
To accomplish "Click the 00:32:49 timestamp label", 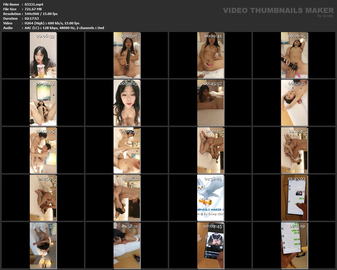I will click(x=45, y=84).
